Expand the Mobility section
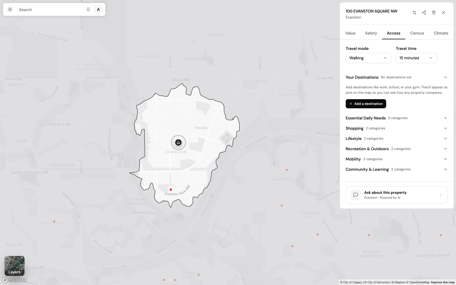 (x=396, y=159)
